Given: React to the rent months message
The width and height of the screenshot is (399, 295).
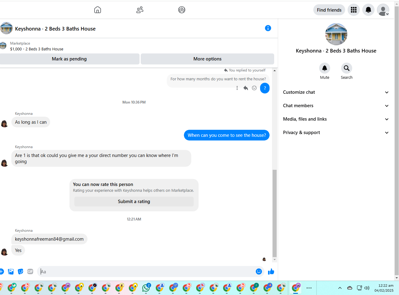Looking at the screenshot, I should (254, 88).
